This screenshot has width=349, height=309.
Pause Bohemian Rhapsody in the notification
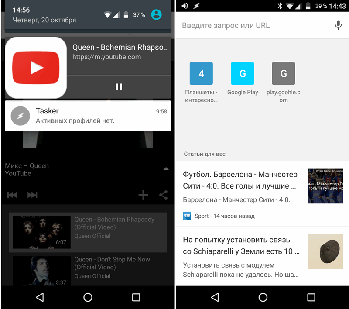tap(119, 87)
